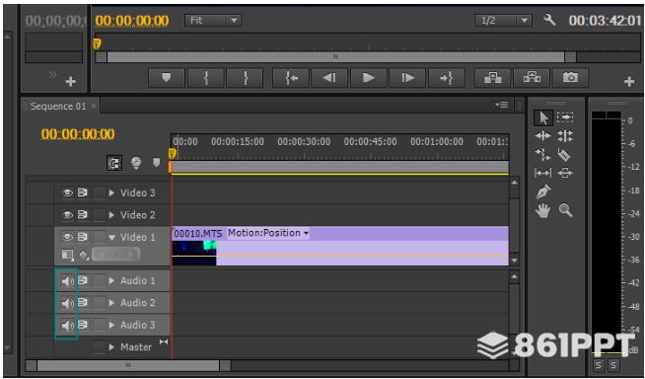Viewport: 645px width, 379px height.
Task: Step back one frame
Action: 329,77
